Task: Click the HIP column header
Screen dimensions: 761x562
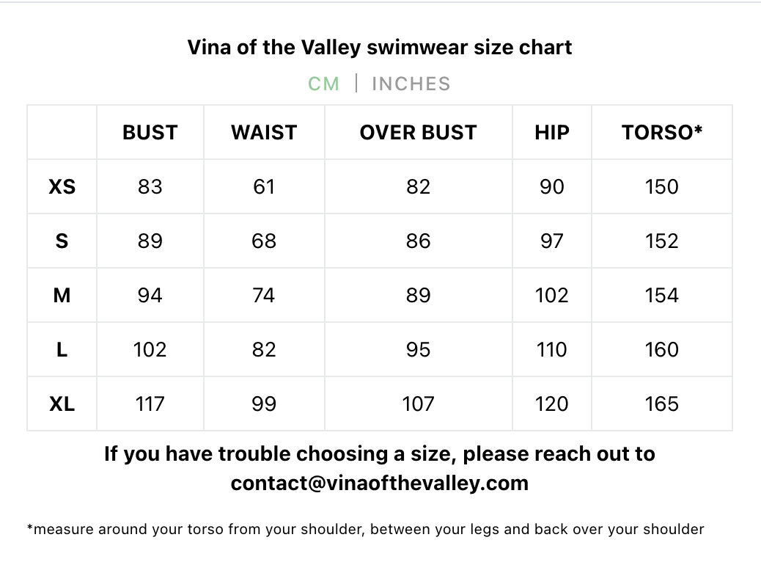Action: click(552, 133)
